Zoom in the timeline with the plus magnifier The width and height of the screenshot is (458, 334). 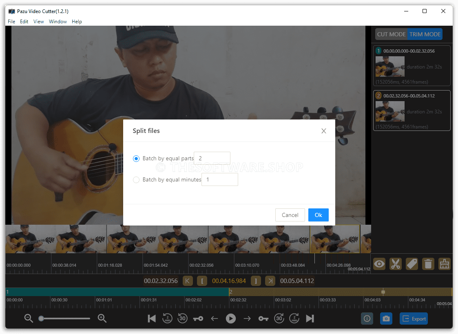tap(102, 318)
